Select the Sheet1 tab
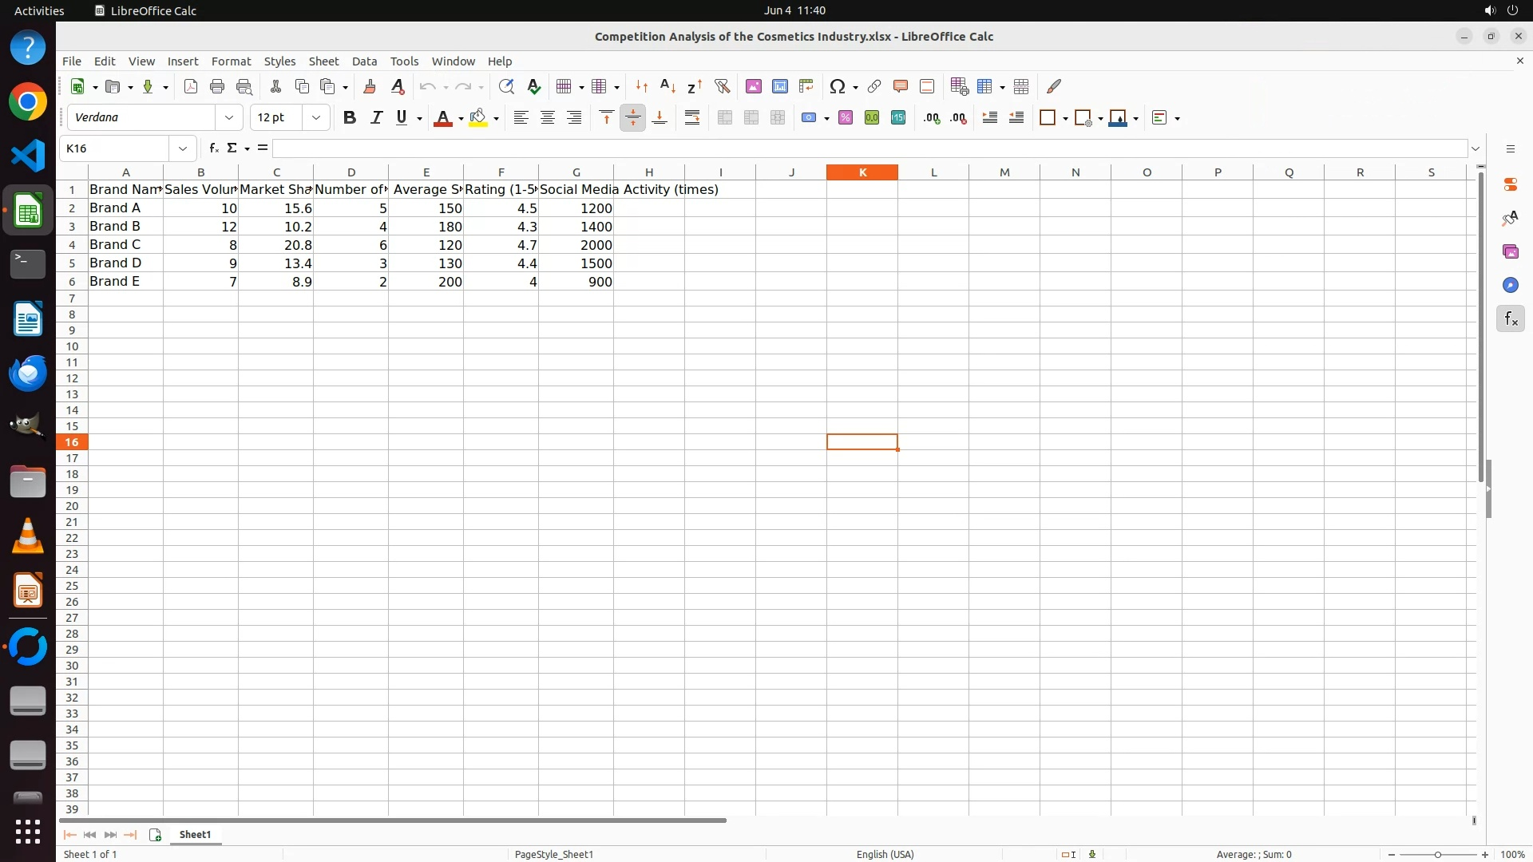 tap(195, 835)
